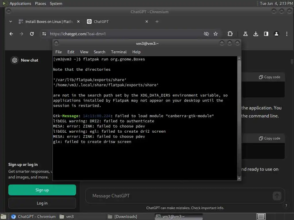Open Chromium extensions puzzle icon

pyautogui.click(x=230, y=34)
